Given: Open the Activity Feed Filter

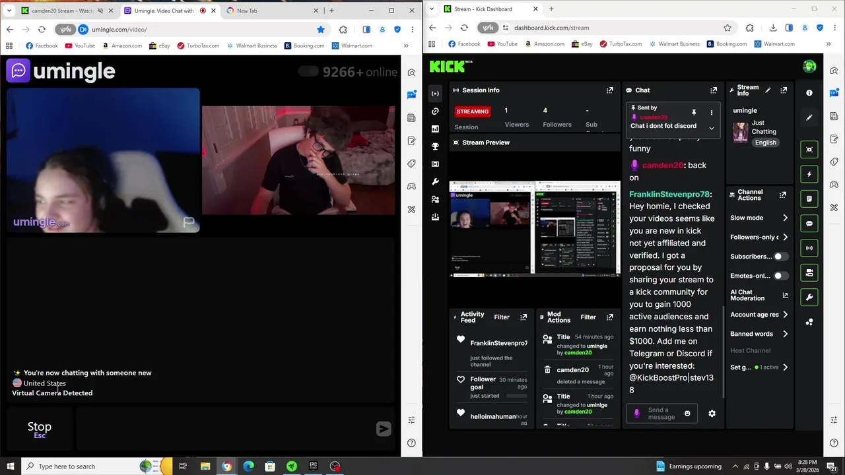Looking at the screenshot, I should point(502,317).
